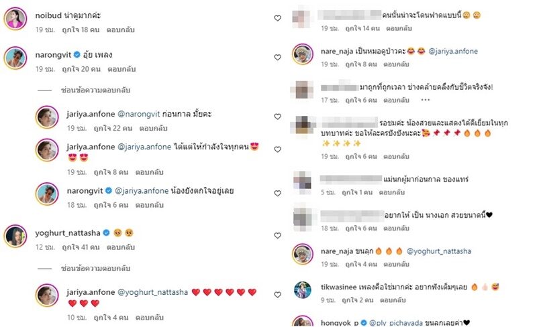The image size is (537, 327).
Task: Open three-dot options on the 17 ชม. comment
Action: tap(425, 100)
